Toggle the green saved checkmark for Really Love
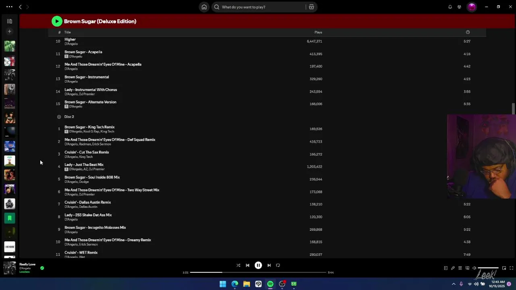The image size is (516, 290). point(42,268)
